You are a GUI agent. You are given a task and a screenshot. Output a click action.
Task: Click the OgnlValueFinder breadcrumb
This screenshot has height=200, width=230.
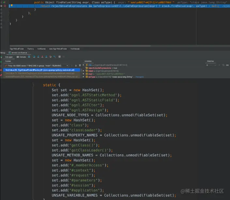pyautogui.click(x=17, y=49)
